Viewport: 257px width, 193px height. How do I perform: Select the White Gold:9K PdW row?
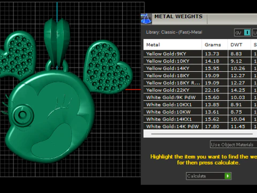click(x=200, y=98)
